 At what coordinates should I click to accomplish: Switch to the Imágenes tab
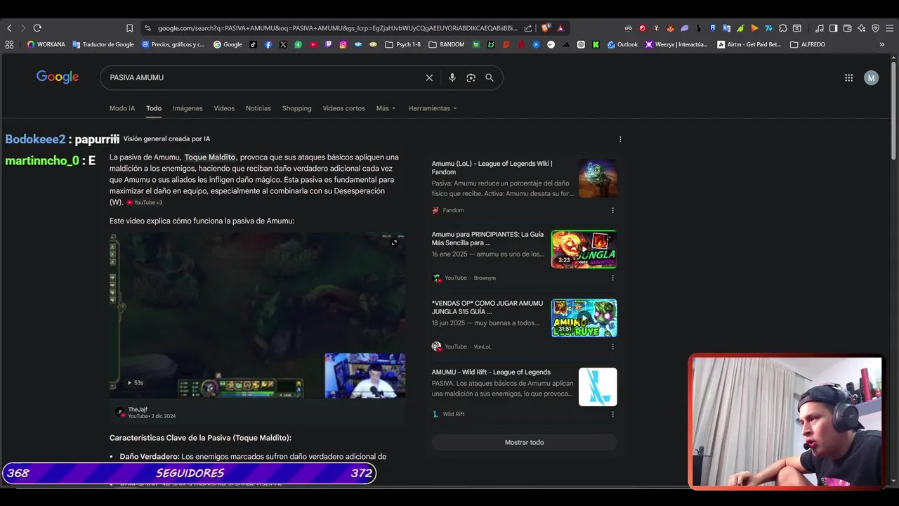188,108
